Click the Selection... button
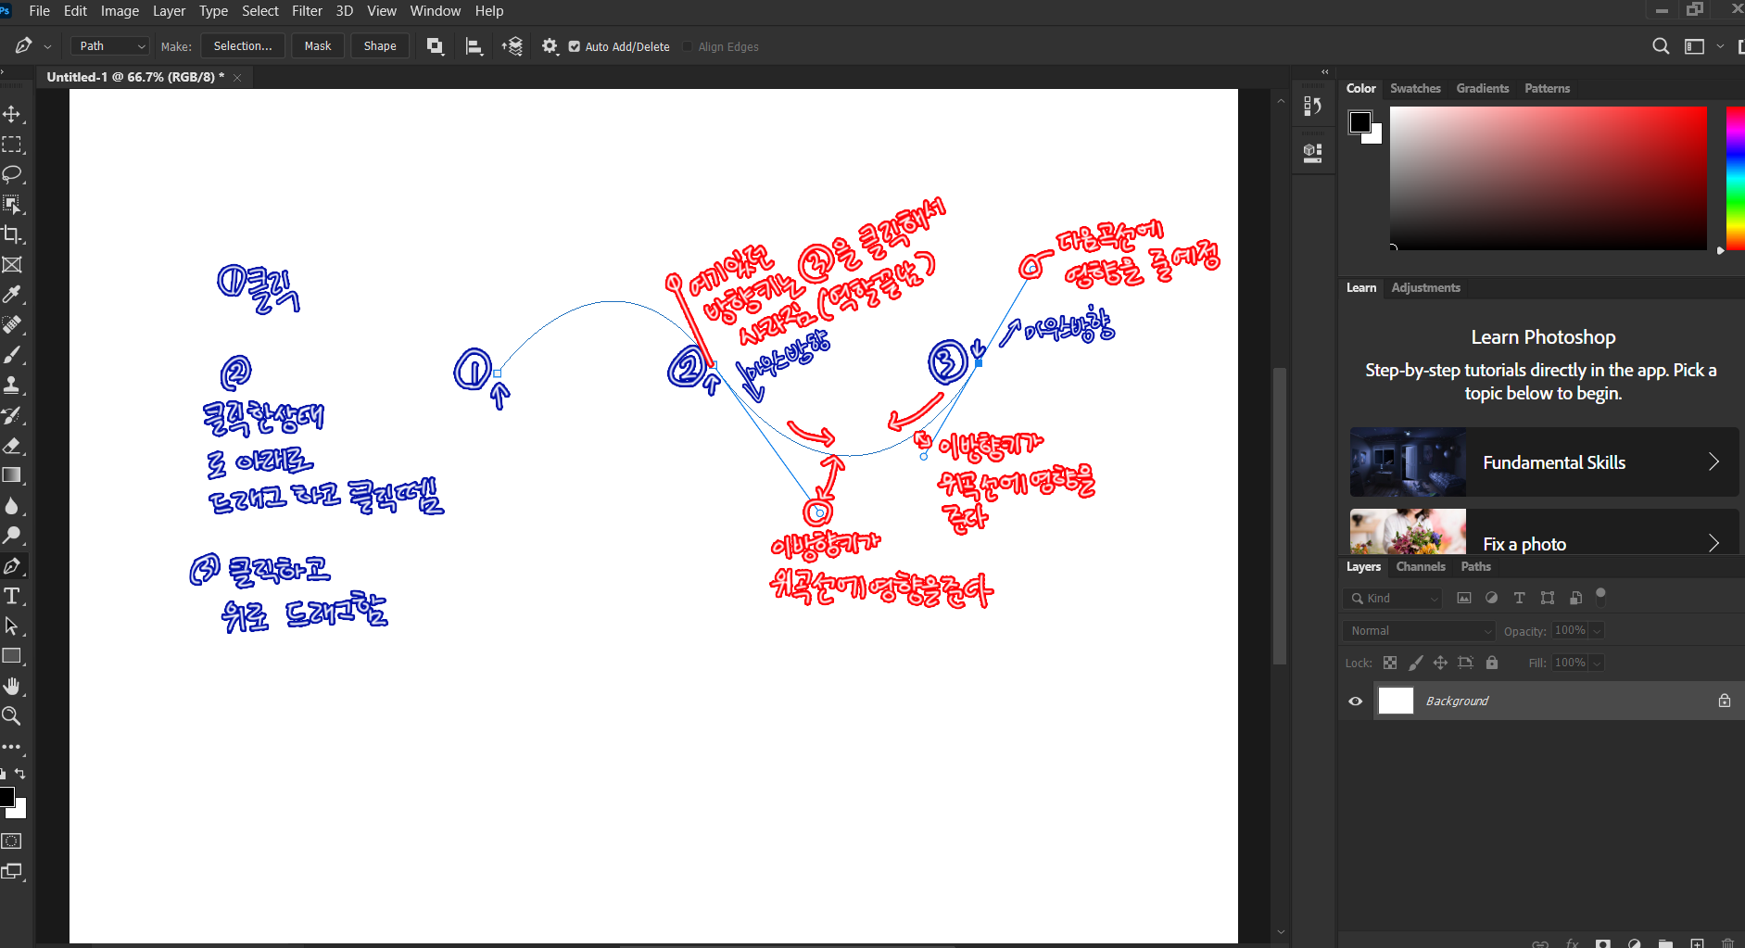The image size is (1745, 948). [x=243, y=46]
